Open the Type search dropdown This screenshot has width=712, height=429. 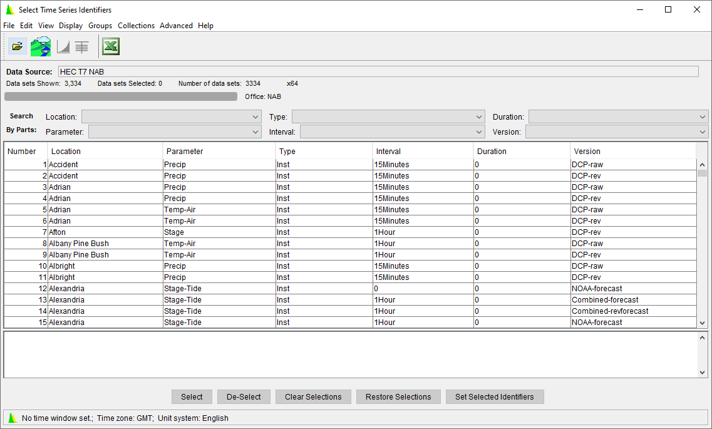[388, 116]
